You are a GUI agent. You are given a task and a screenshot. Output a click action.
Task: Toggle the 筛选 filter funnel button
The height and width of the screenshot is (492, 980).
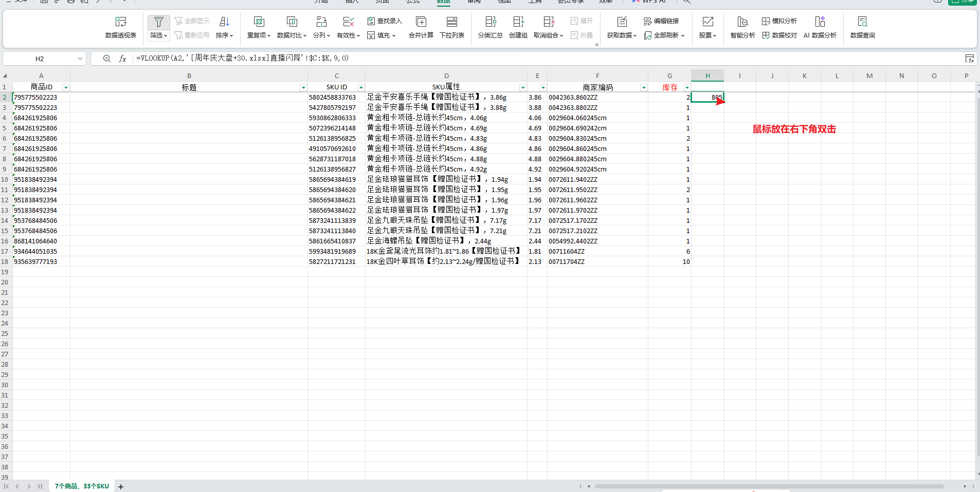tap(158, 22)
